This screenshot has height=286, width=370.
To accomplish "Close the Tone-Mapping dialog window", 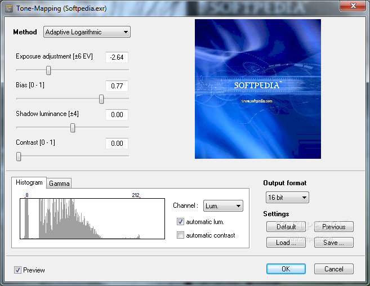I will [353, 6].
